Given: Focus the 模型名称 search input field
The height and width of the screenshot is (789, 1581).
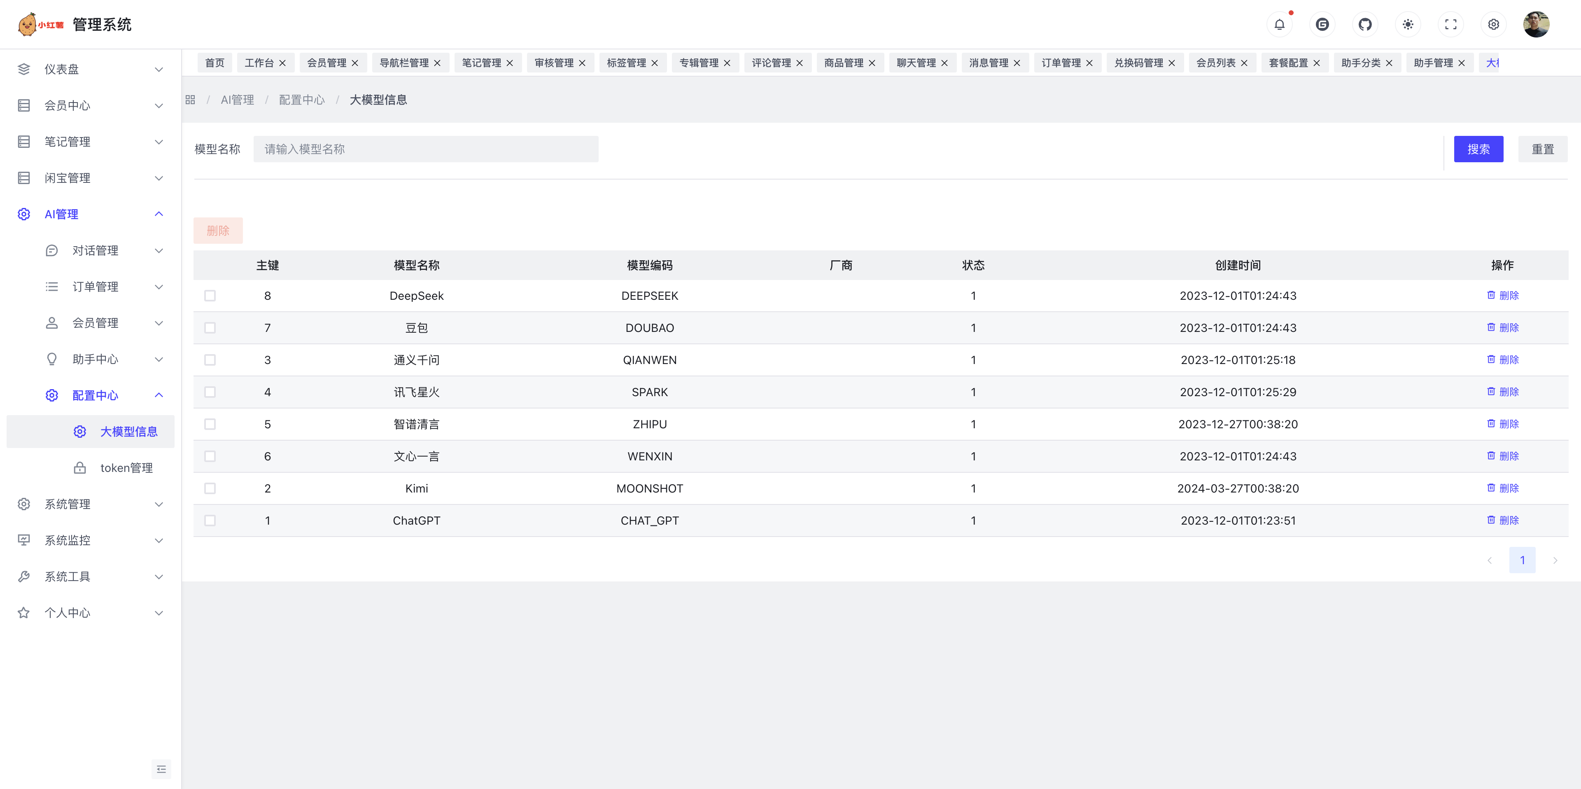Looking at the screenshot, I should pos(425,149).
